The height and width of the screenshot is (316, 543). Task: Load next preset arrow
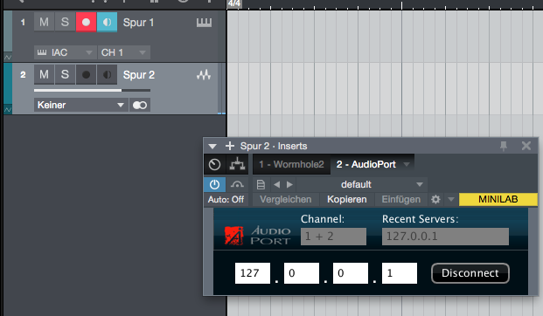tap(289, 184)
